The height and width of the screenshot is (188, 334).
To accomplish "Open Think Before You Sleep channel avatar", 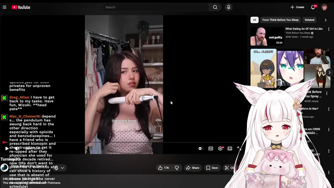I will [x=4, y=168].
